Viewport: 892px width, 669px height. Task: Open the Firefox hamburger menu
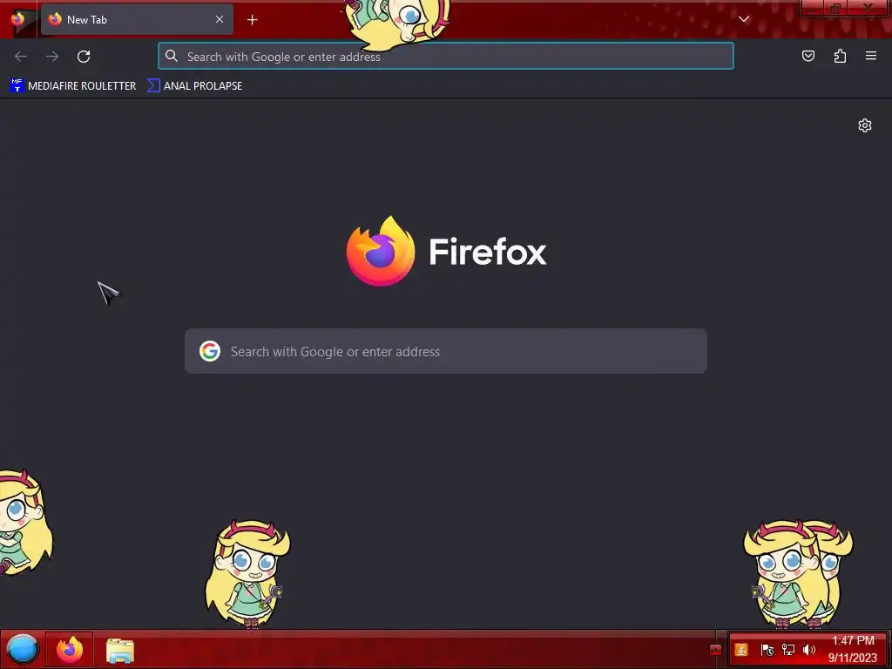pyautogui.click(x=871, y=56)
